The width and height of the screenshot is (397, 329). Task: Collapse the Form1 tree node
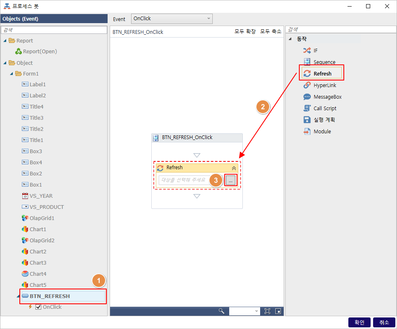12,74
